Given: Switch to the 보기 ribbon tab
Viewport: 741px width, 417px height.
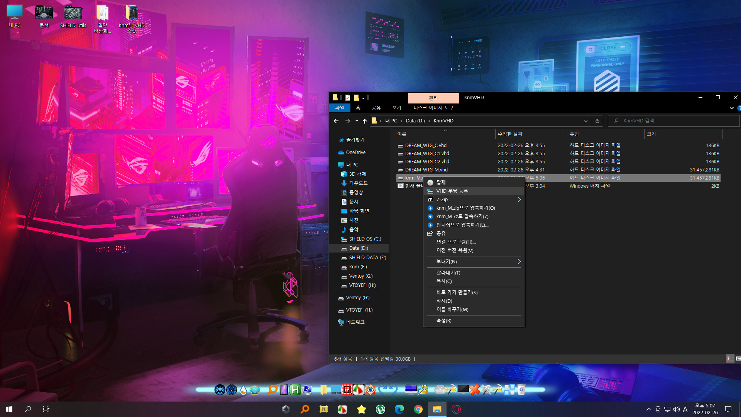Looking at the screenshot, I should click(x=396, y=108).
